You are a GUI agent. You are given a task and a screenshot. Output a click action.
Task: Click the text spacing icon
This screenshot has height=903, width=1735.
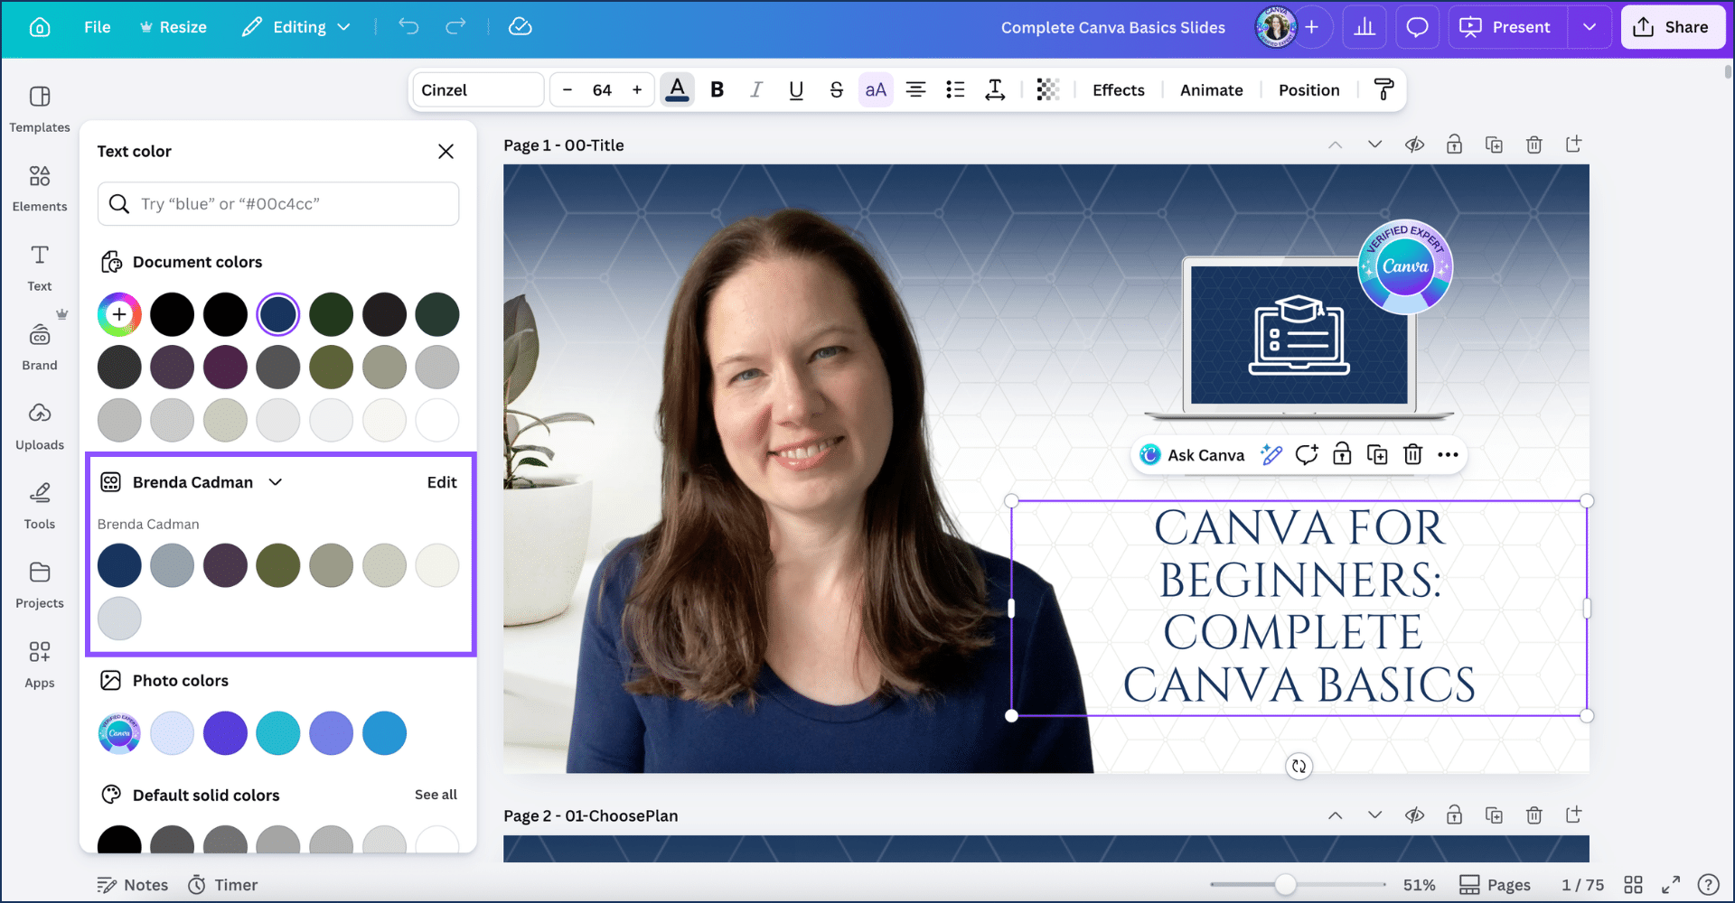coord(995,89)
